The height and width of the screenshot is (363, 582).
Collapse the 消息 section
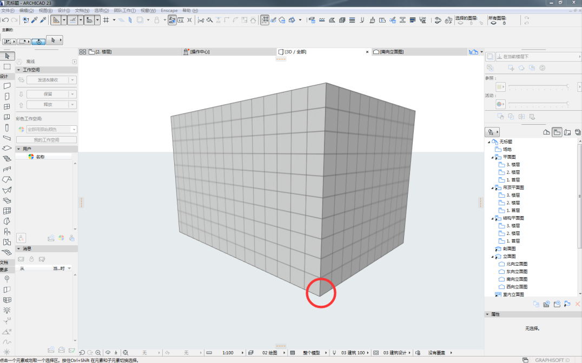coord(18,248)
